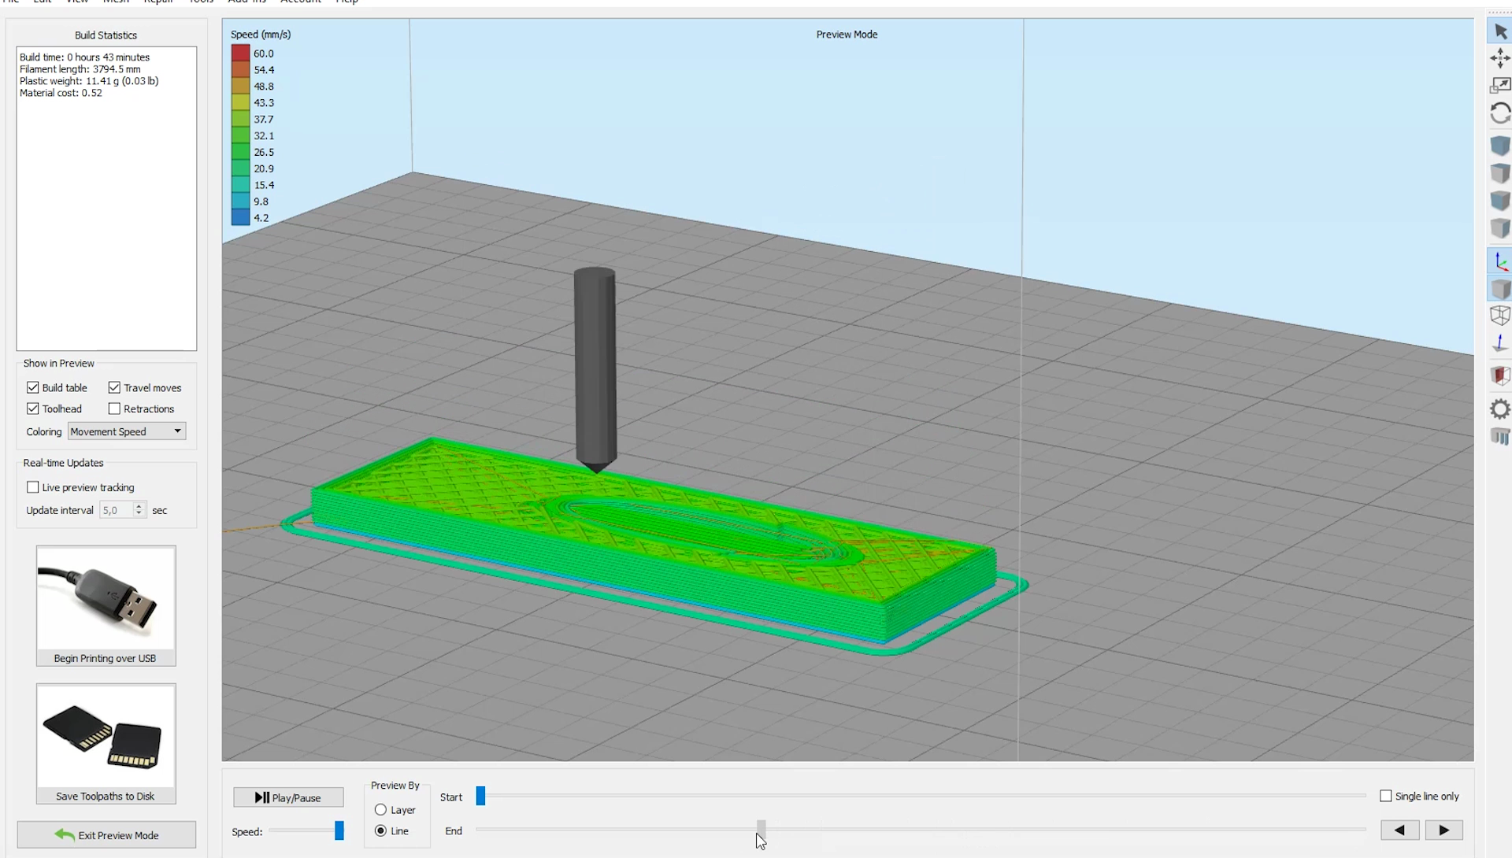Select the Layer preview by radio button
Viewport: 1512px width, 858px height.
point(380,809)
